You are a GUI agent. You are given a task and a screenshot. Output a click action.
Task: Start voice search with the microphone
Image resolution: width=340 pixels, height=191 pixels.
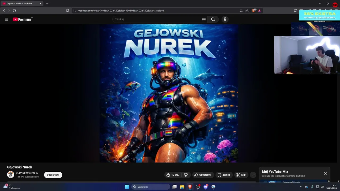[x=225, y=19]
